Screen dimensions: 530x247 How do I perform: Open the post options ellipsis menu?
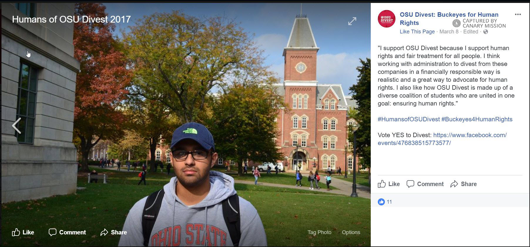point(518,14)
